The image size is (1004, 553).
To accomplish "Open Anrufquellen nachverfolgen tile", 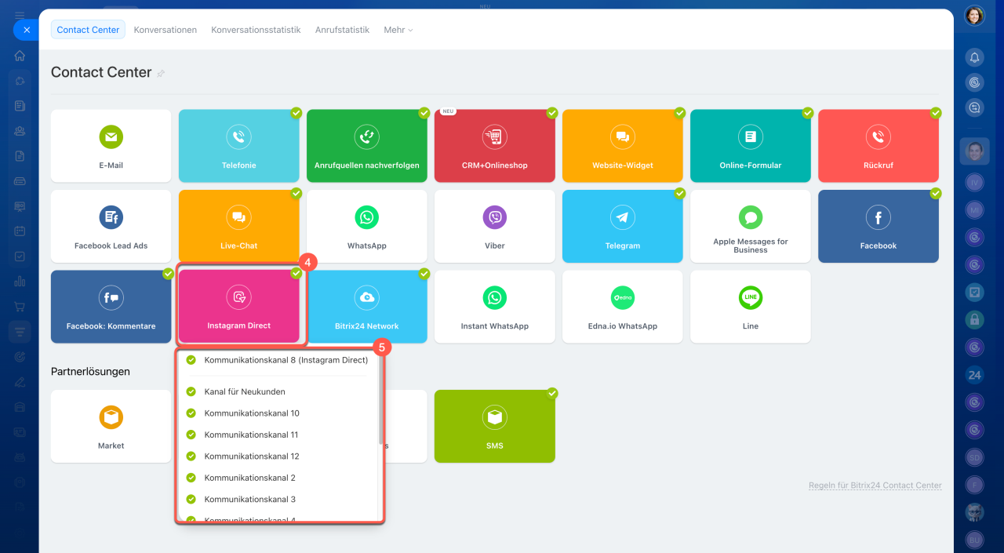I will (366, 146).
